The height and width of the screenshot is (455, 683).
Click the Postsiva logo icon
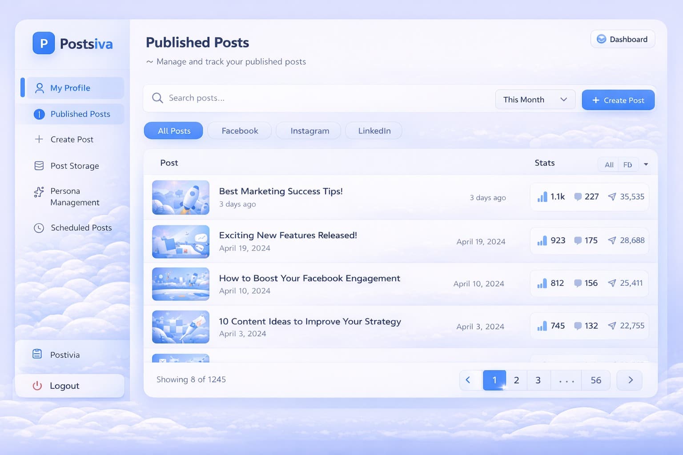(44, 43)
